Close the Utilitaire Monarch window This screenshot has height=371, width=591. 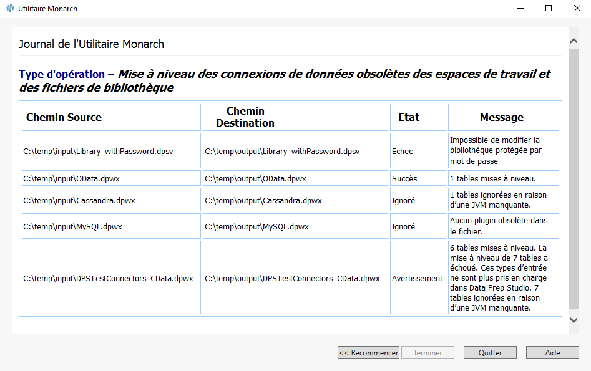click(577, 9)
